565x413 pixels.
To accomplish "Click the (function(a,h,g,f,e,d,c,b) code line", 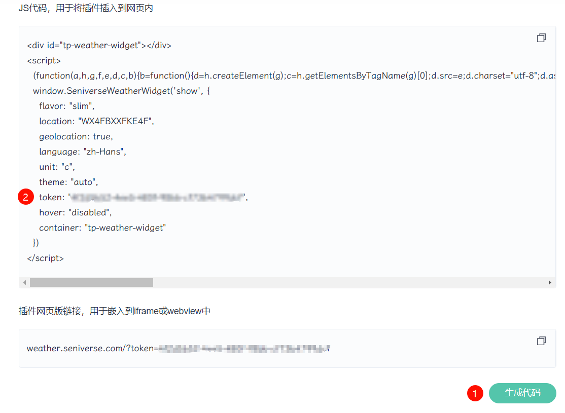I will click(x=294, y=76).
